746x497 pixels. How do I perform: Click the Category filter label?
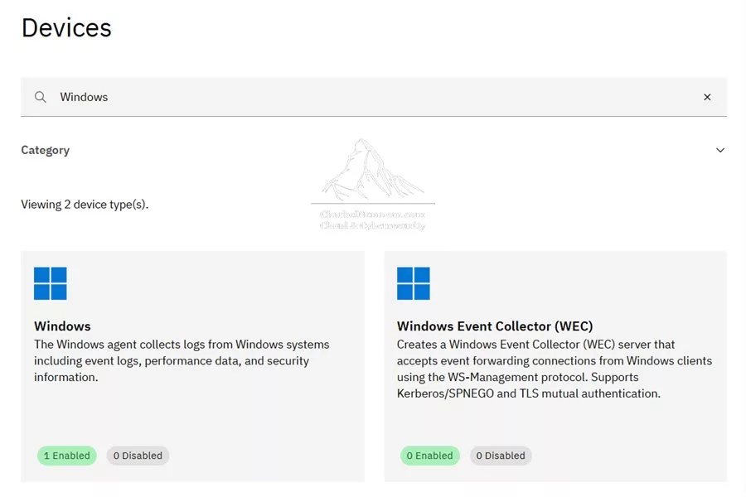[x=46, y=150]
